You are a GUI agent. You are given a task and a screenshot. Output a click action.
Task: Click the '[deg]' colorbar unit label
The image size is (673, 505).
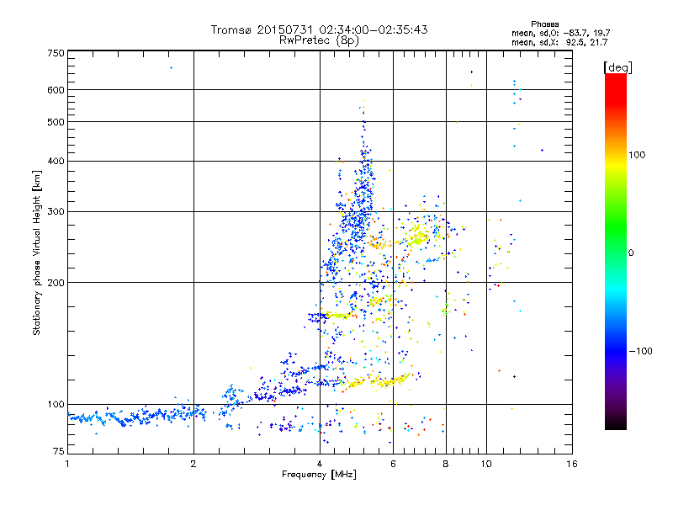[617, 67]
